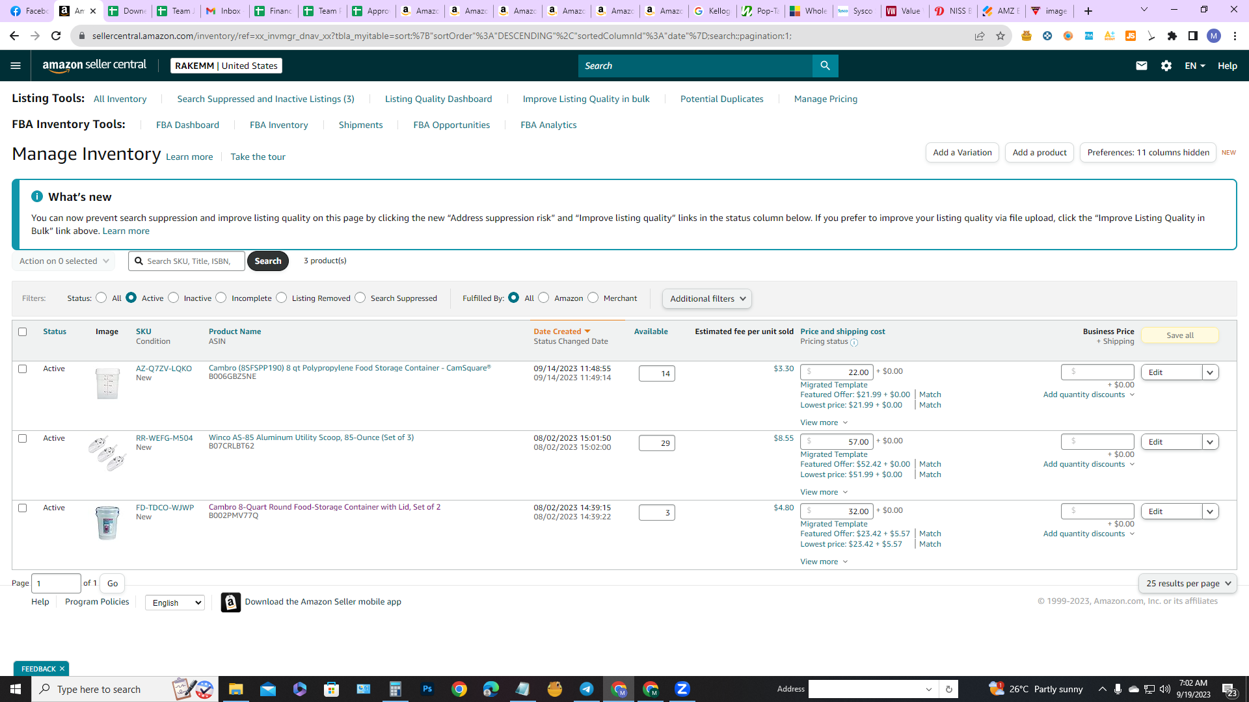Open the browser extensions puzzle icon
Image resolution: width=1249 pixels, height=702 pixels.
point(1172,36)
